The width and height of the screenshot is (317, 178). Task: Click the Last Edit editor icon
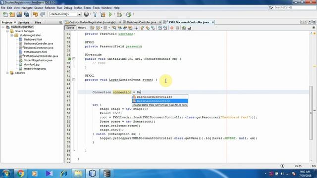pyautogui.click(x=92, y=28)
